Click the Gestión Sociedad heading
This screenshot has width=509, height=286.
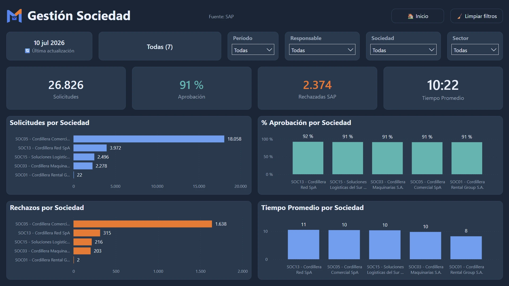point(79,16)
